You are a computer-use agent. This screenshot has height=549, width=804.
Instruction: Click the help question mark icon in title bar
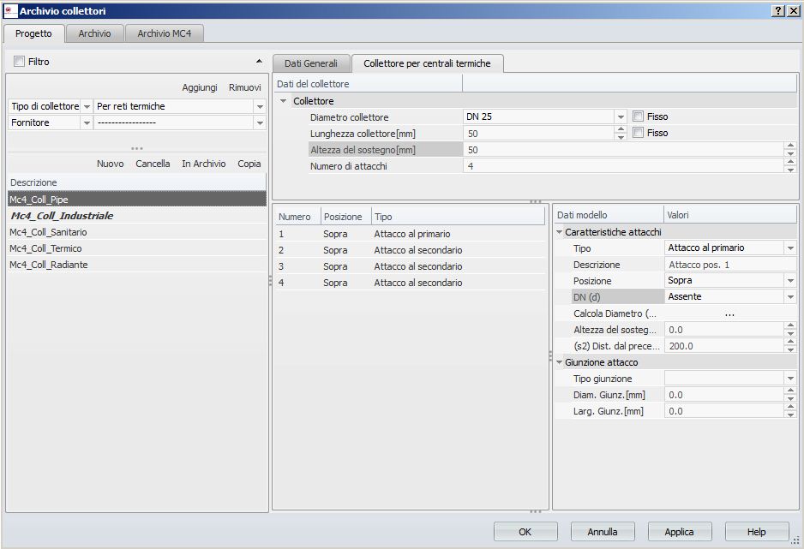coord(777,10)
